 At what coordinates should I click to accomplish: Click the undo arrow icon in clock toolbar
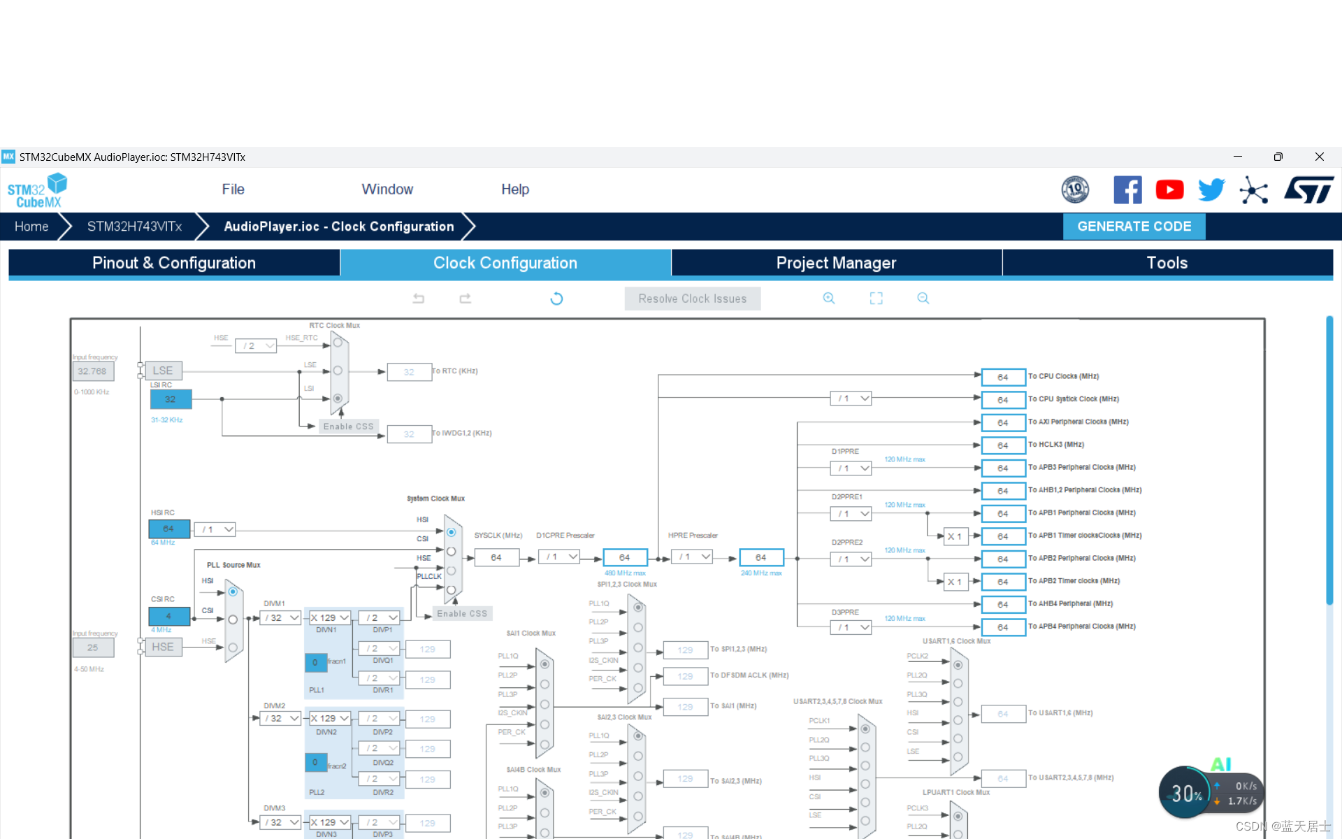point(418,299)
